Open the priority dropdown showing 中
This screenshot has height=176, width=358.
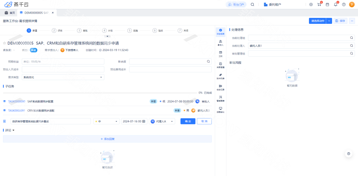coord(106,121)
